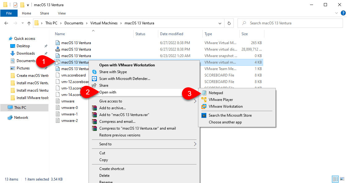Expand the ribbon with the chevron

(x=337, y=13)
